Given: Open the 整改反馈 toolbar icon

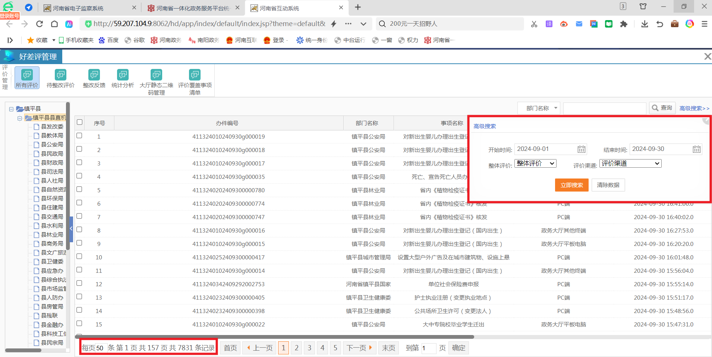Looking at the screenshot, I should point(94,78).
